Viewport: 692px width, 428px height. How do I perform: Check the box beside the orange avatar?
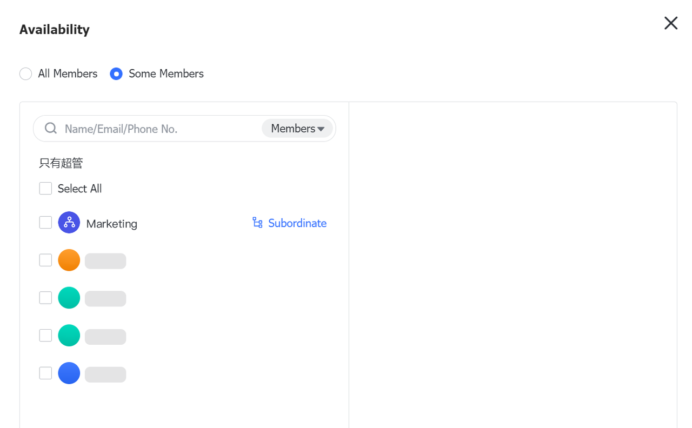[45, 260]
